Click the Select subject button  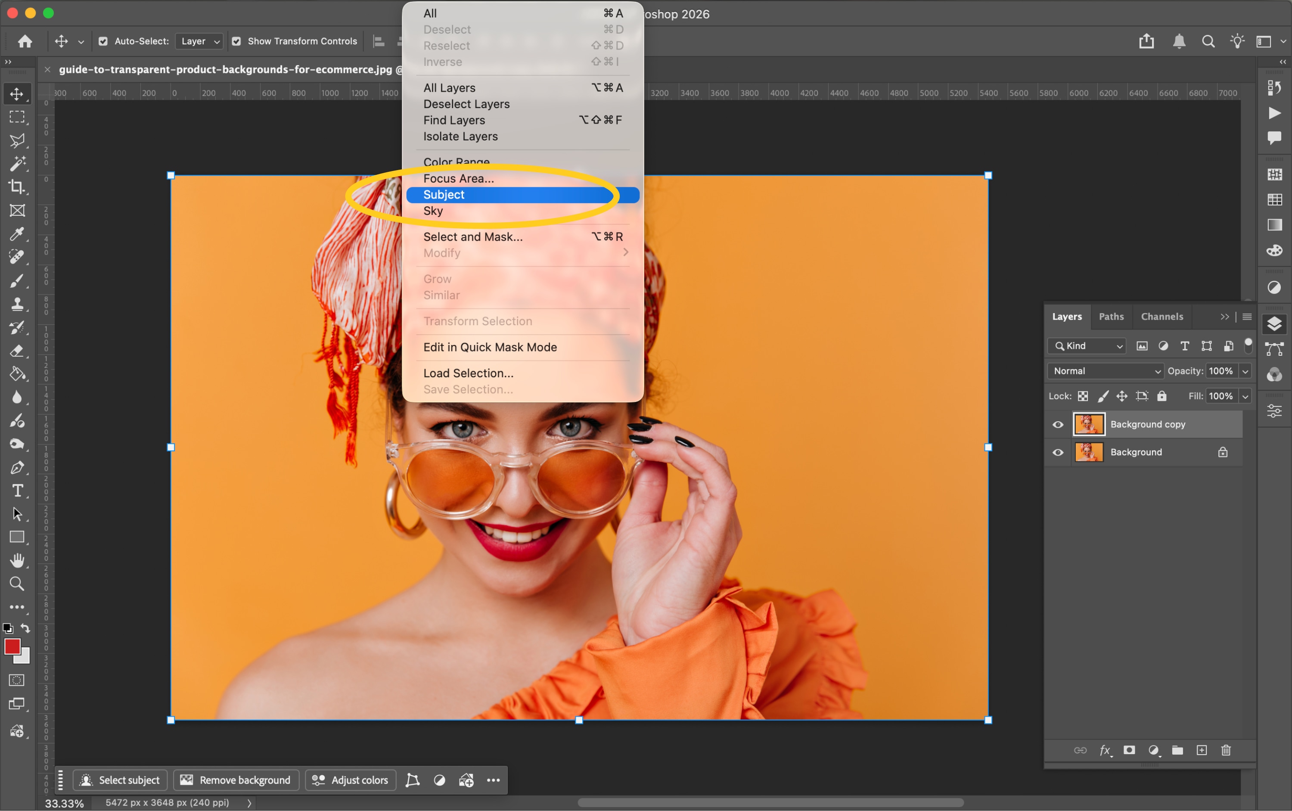click(x=120, y=780)
